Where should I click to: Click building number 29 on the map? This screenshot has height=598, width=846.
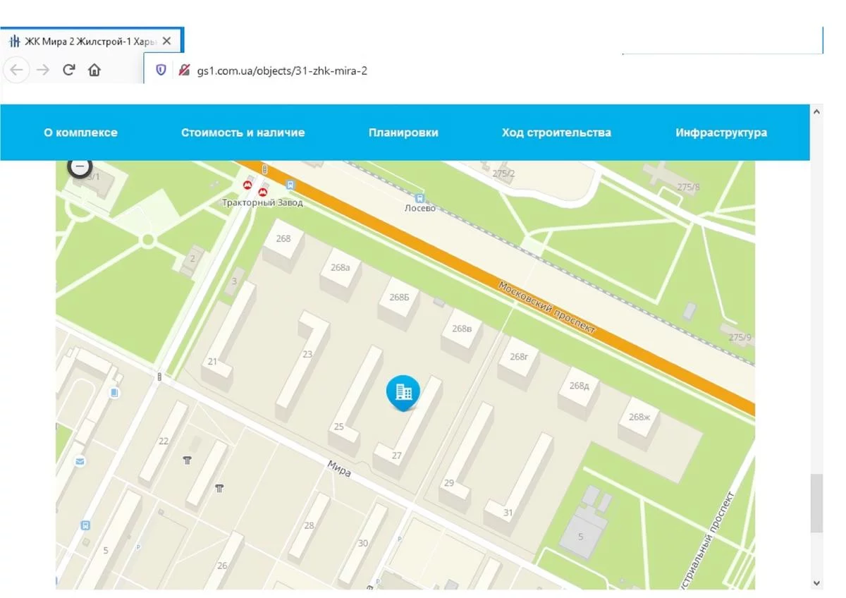click(x=449, y=483)
